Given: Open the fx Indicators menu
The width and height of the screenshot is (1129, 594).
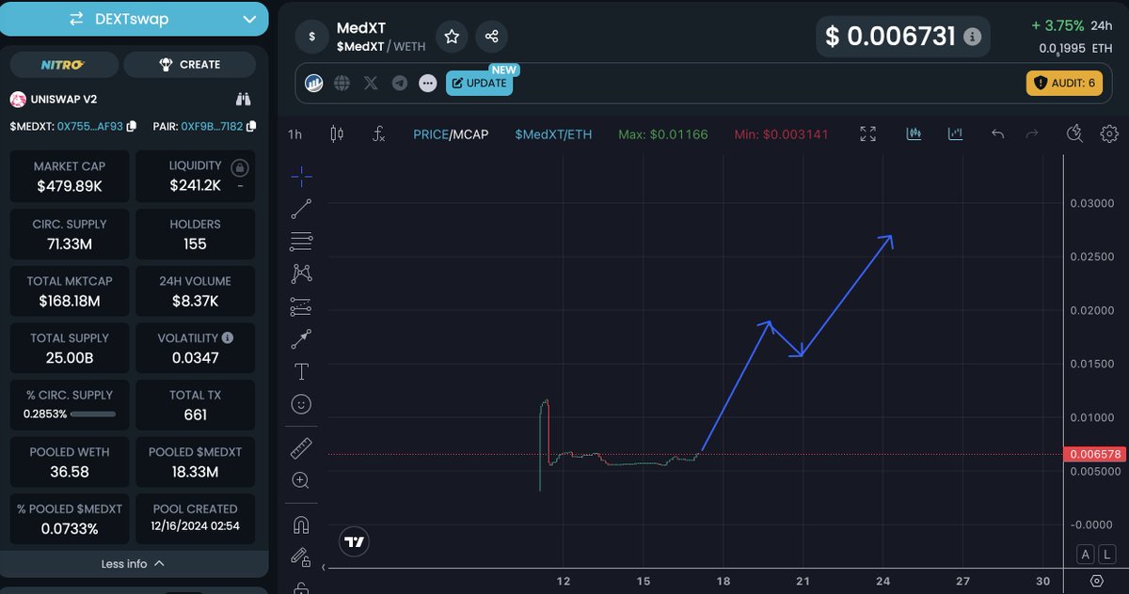Looking at the screenshot, I should point(378,134).
